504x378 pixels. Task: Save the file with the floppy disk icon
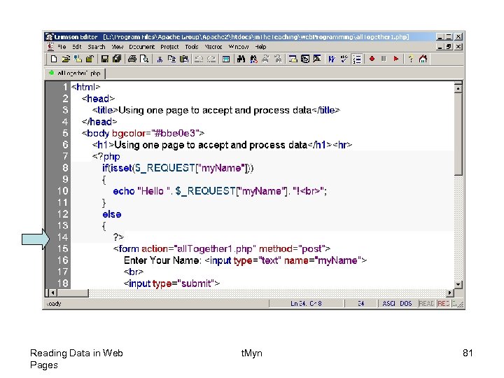104,59
